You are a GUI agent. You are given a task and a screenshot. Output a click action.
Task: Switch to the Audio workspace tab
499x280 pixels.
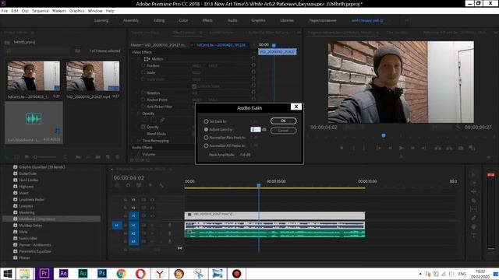(232, 20)
